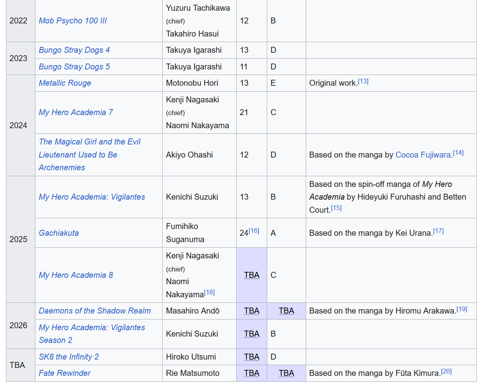Select the 2023 year cell

pyautogui.click(x=21, y=58)
